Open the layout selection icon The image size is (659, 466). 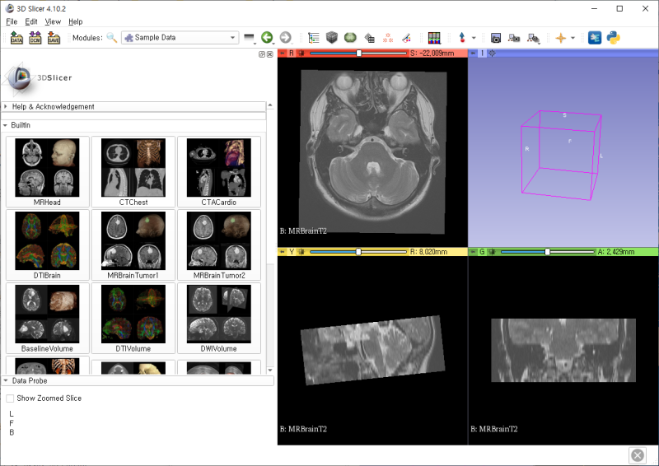tap(435, 38)
